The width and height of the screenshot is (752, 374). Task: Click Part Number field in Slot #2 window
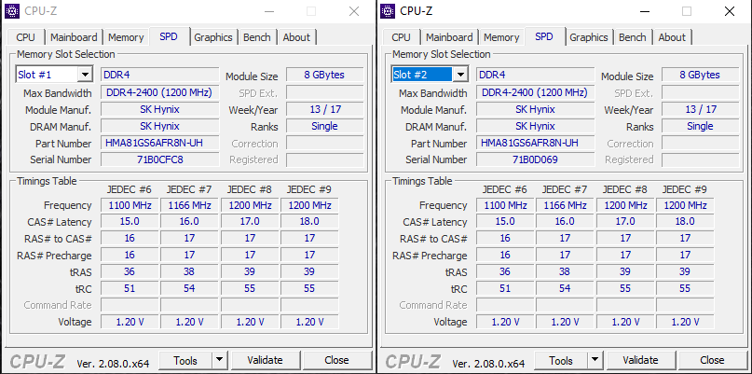tap(535, 143)
